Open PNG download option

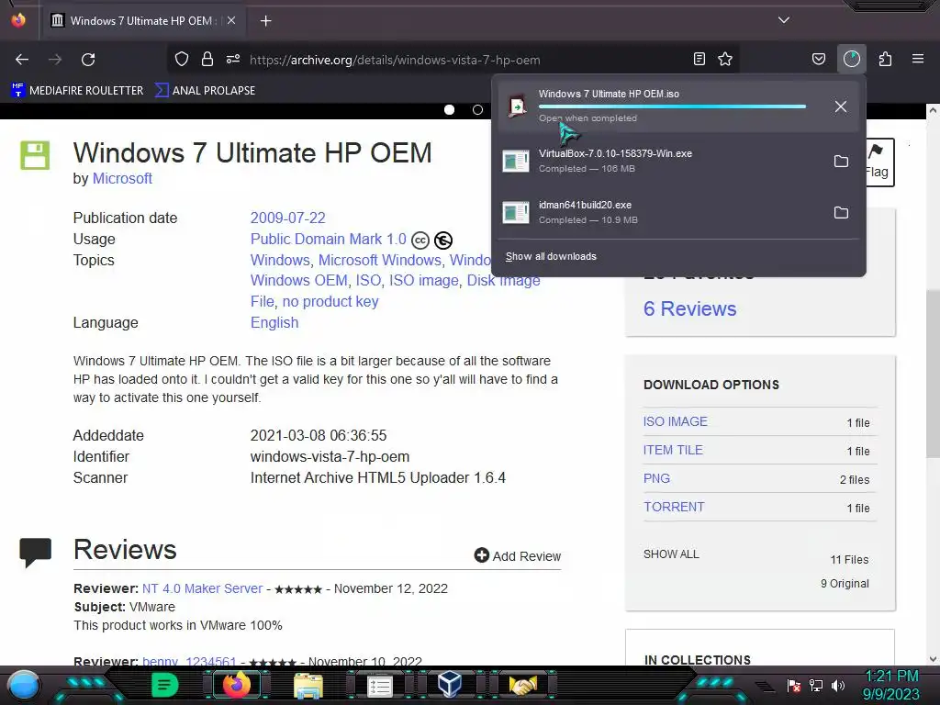[656, 478]
